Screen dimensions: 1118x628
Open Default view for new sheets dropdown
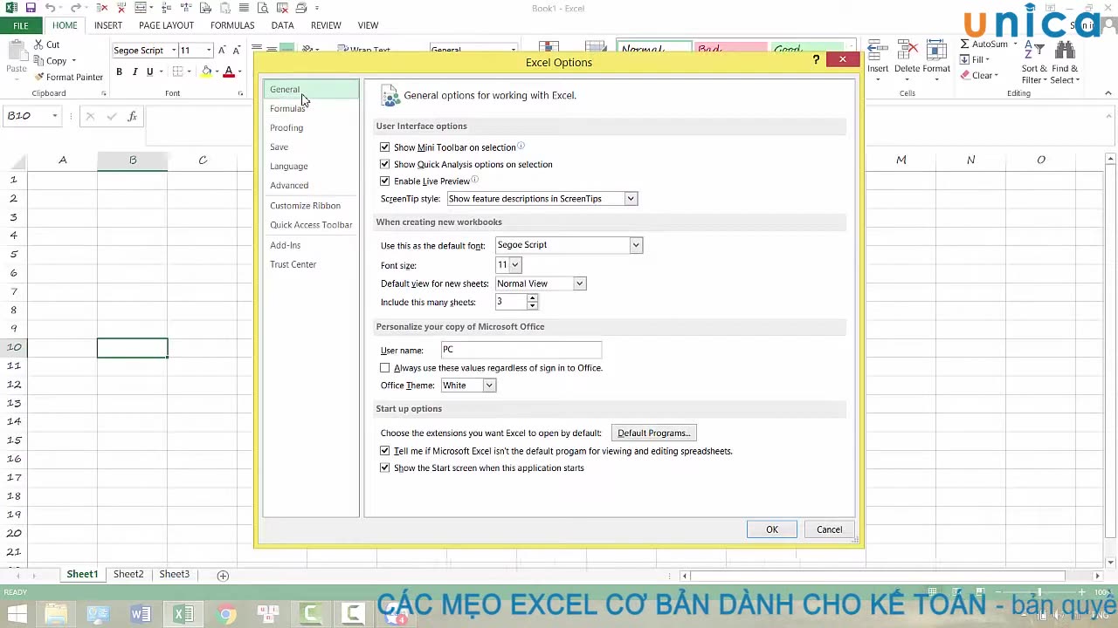(579, 283)
